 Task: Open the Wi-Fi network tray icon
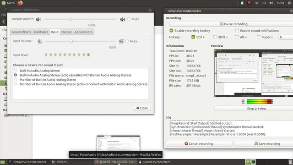click(257, 3)
